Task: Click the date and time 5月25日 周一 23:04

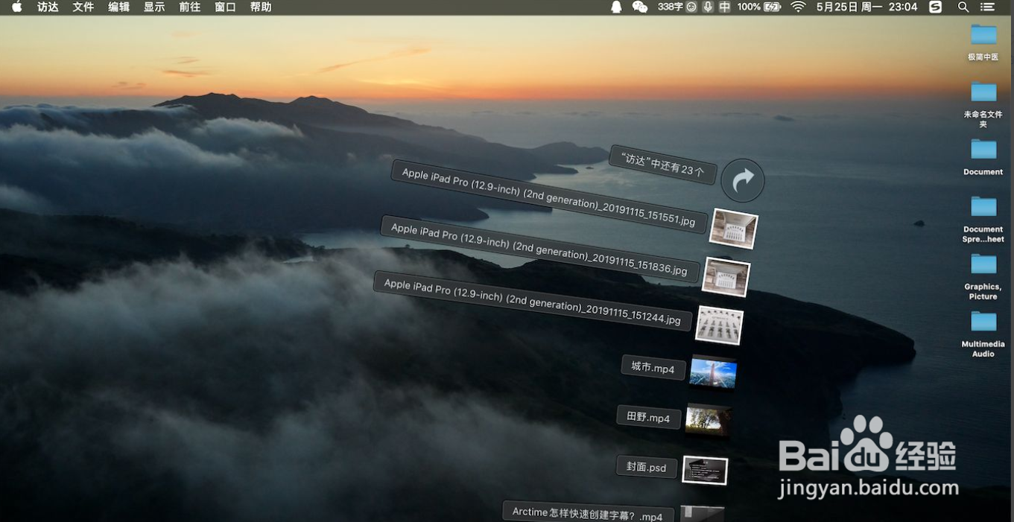Action: (x=866, y=7)
